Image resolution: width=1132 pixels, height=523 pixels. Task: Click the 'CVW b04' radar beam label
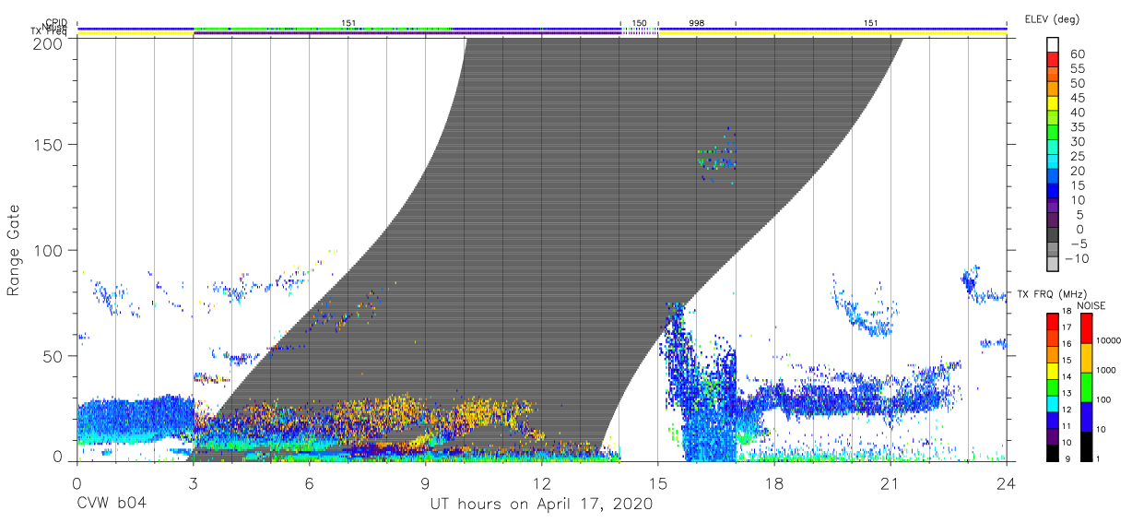tap(111, 503)
